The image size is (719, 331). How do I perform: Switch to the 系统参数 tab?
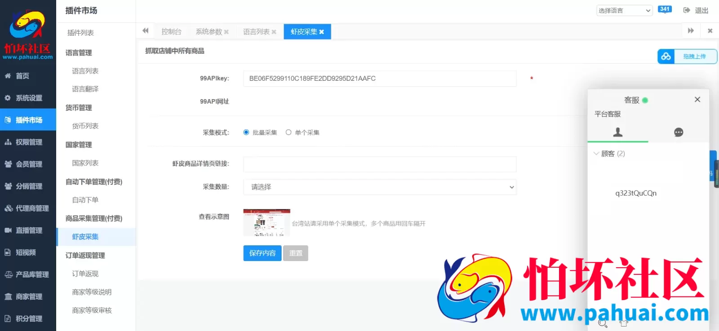click(x=209, y=31)
